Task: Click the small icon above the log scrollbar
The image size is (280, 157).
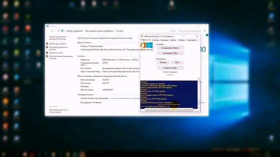Action: click(199, 78)
